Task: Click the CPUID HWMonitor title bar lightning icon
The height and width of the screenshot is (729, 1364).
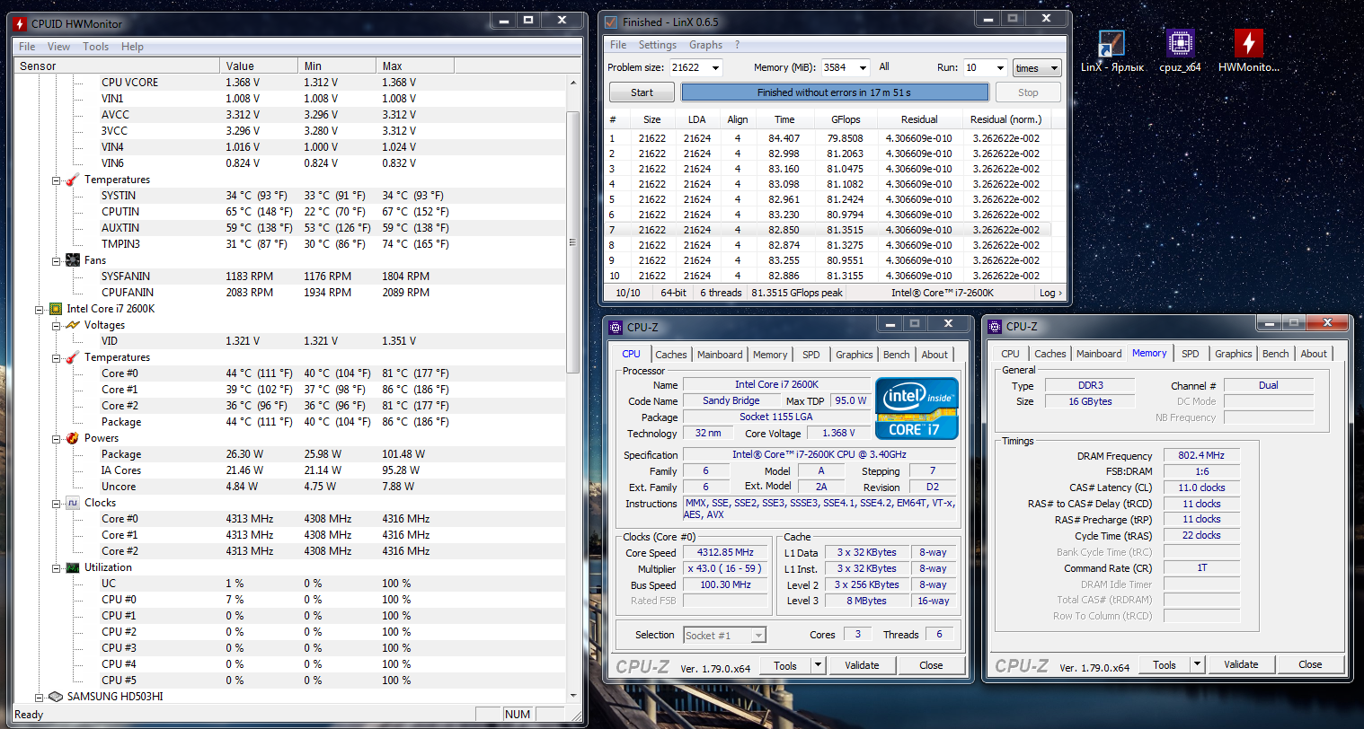Action: coord(20,23)
